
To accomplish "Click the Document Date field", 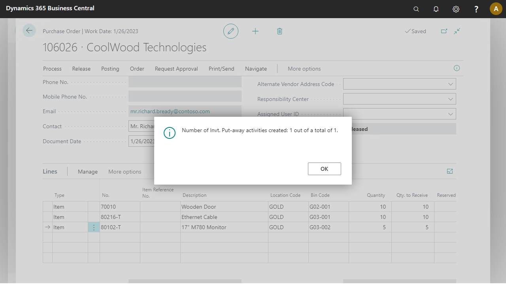I will coord(142,141).
